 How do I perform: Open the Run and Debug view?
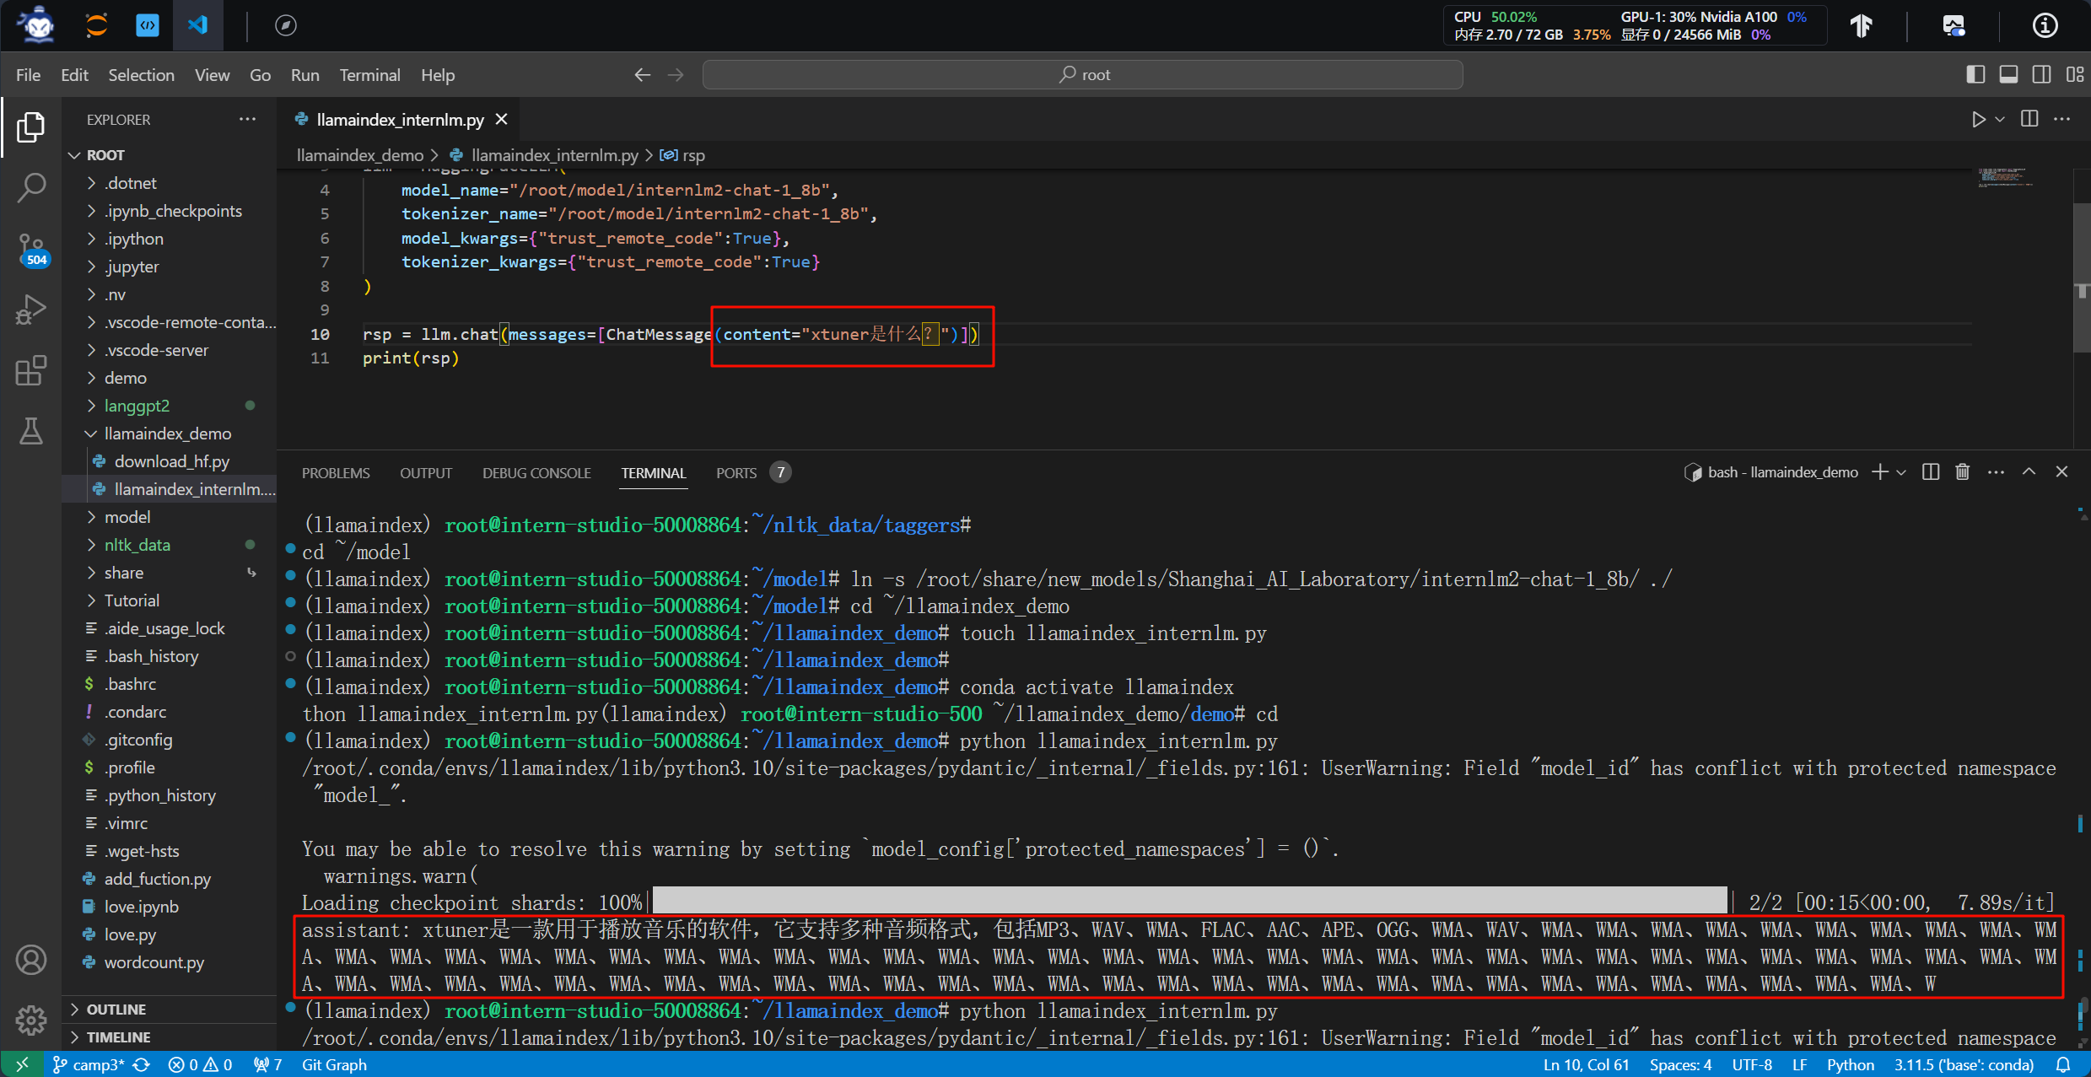coord(31,310)
